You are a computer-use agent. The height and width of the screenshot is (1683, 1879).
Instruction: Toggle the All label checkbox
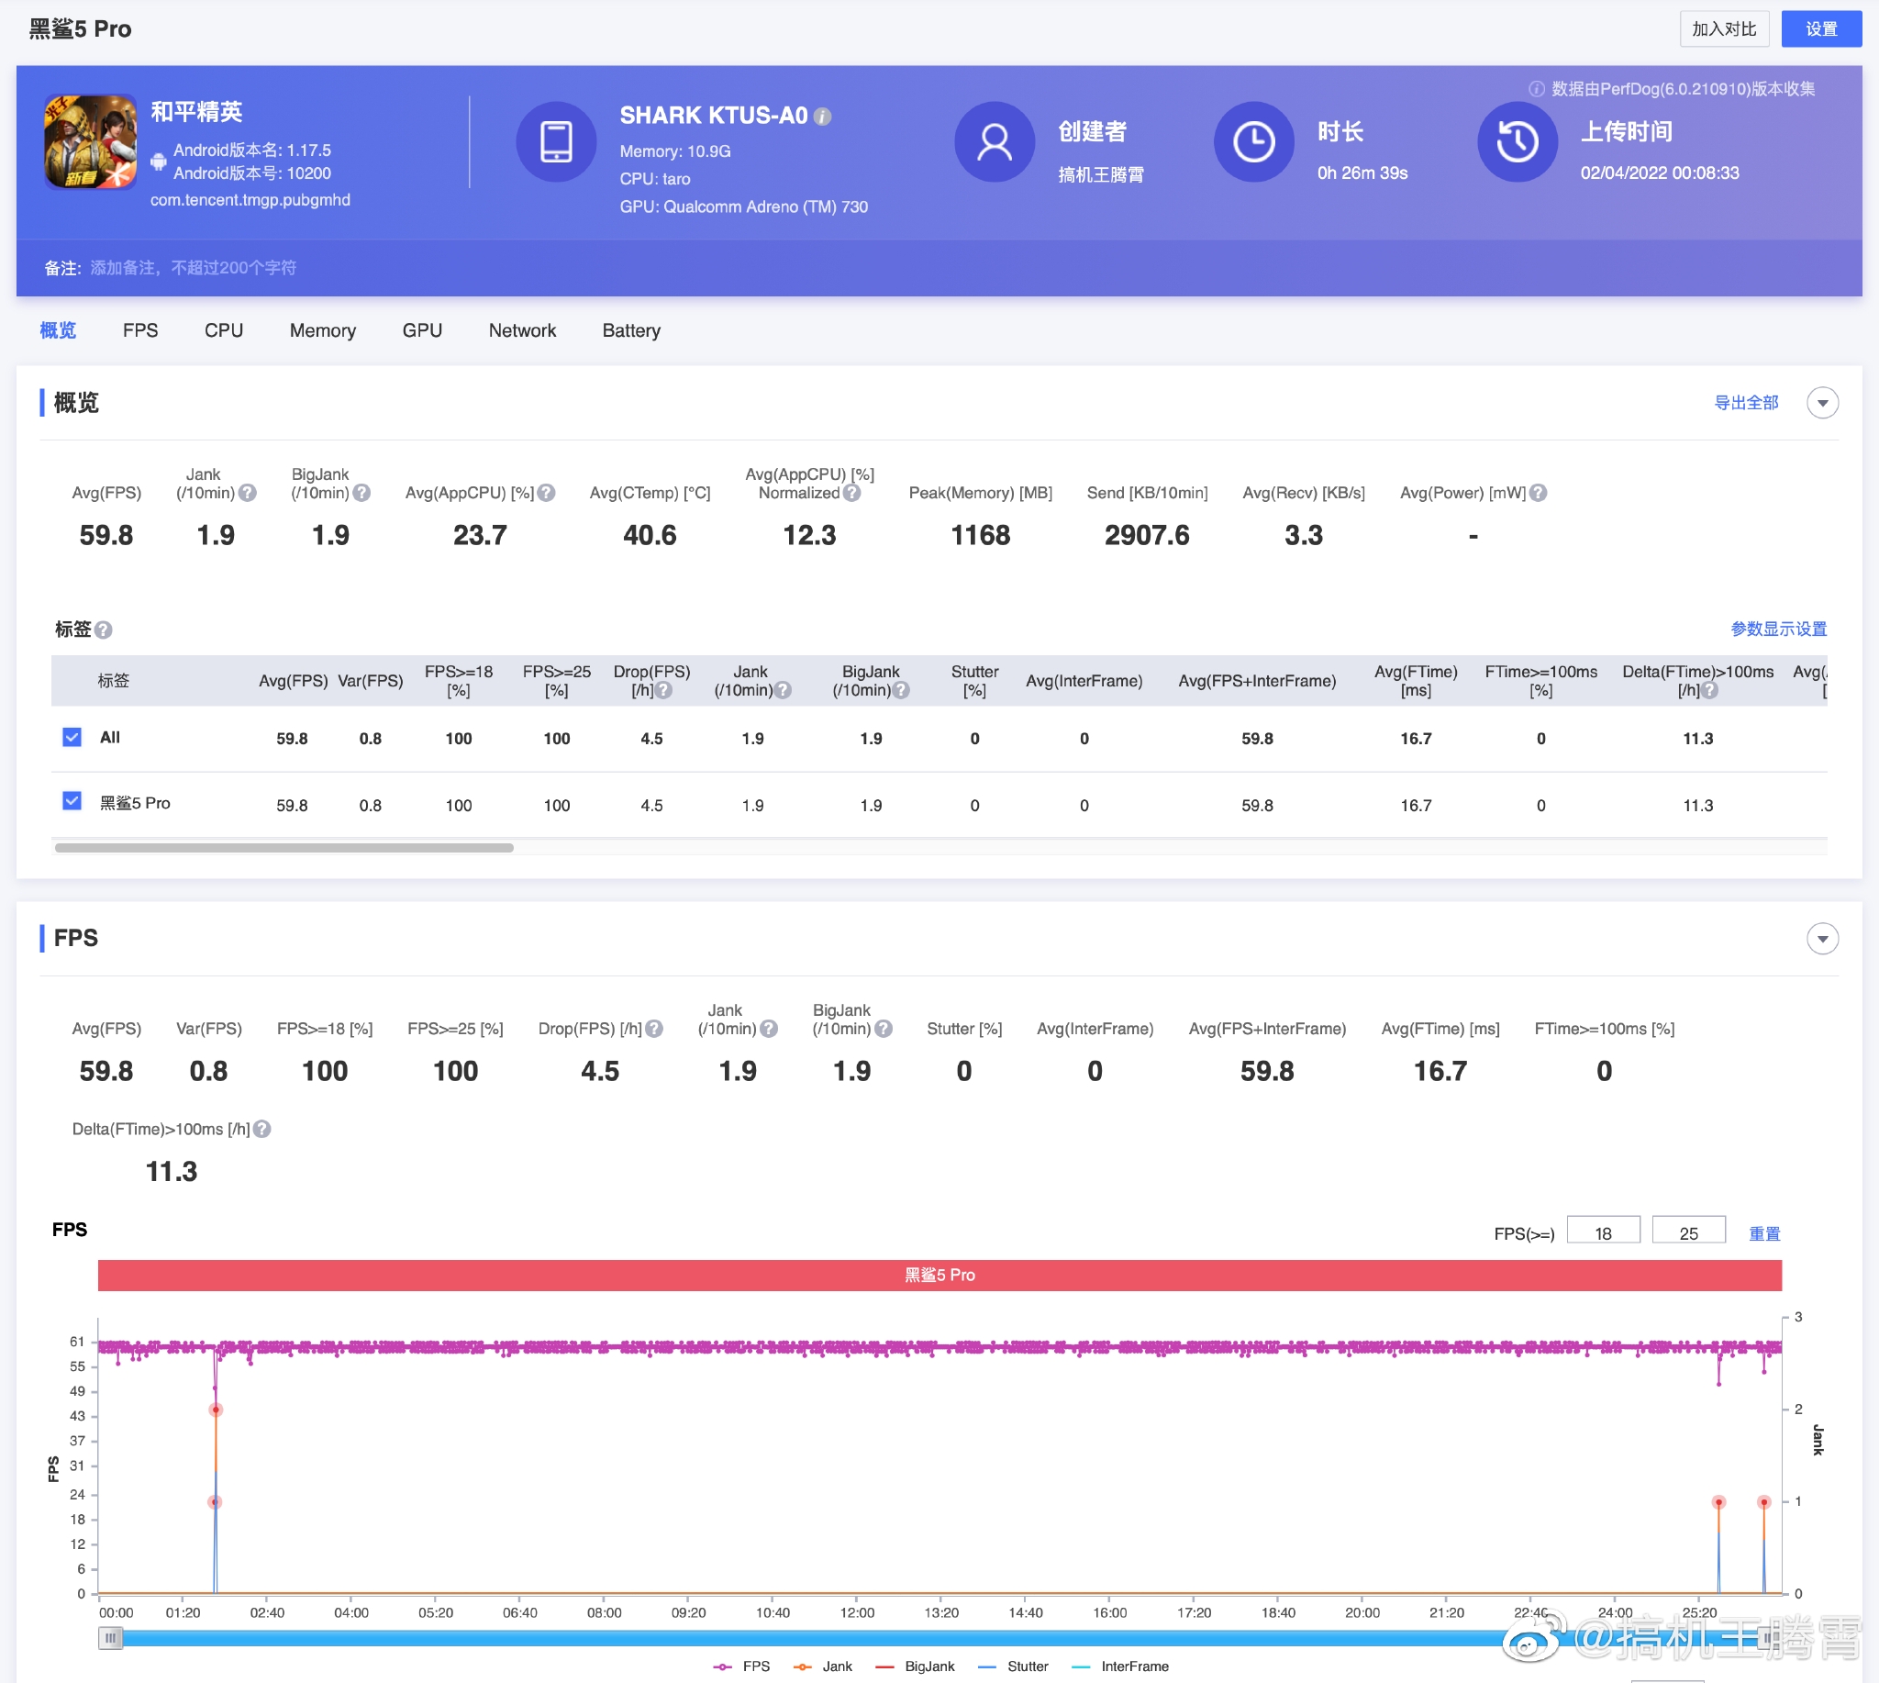point(72,737)
